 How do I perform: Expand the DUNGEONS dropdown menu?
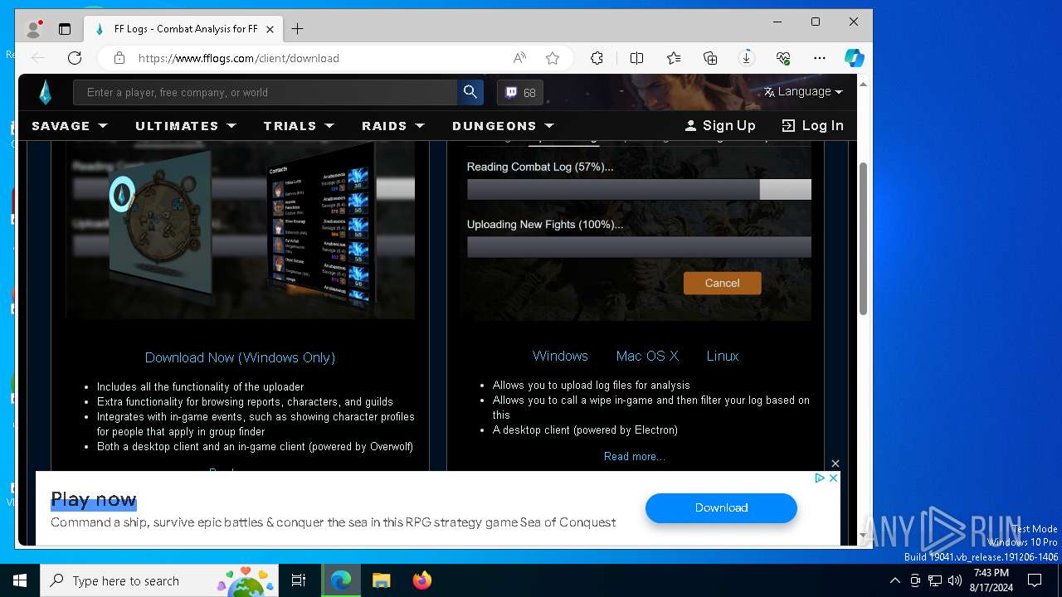coord(503,126)
